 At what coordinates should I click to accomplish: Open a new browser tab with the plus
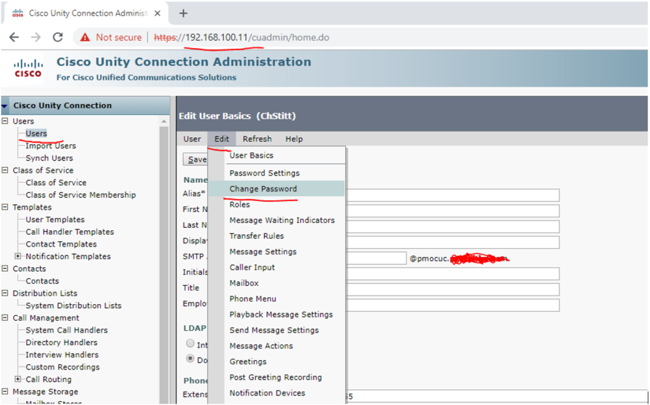[182, 13]
